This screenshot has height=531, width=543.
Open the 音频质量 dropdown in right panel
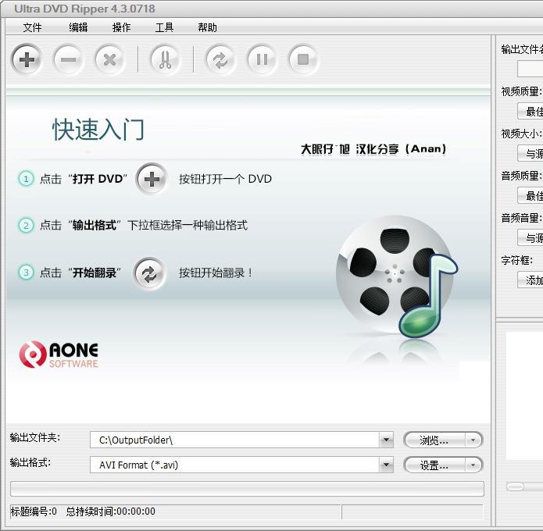click(530, 195)
